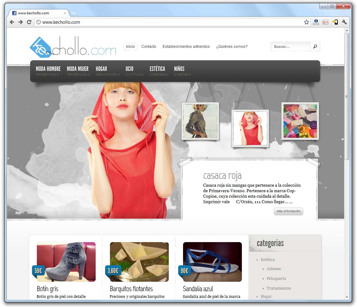The height and width of the screenshot is (307, 357).
Task: Open the Sandalia azul product image
Action: click(x=212, y=262)
